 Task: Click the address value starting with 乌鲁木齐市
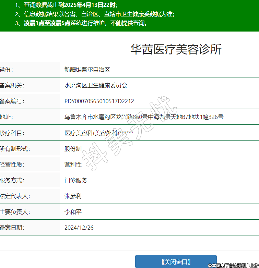[x=144, y=117]
